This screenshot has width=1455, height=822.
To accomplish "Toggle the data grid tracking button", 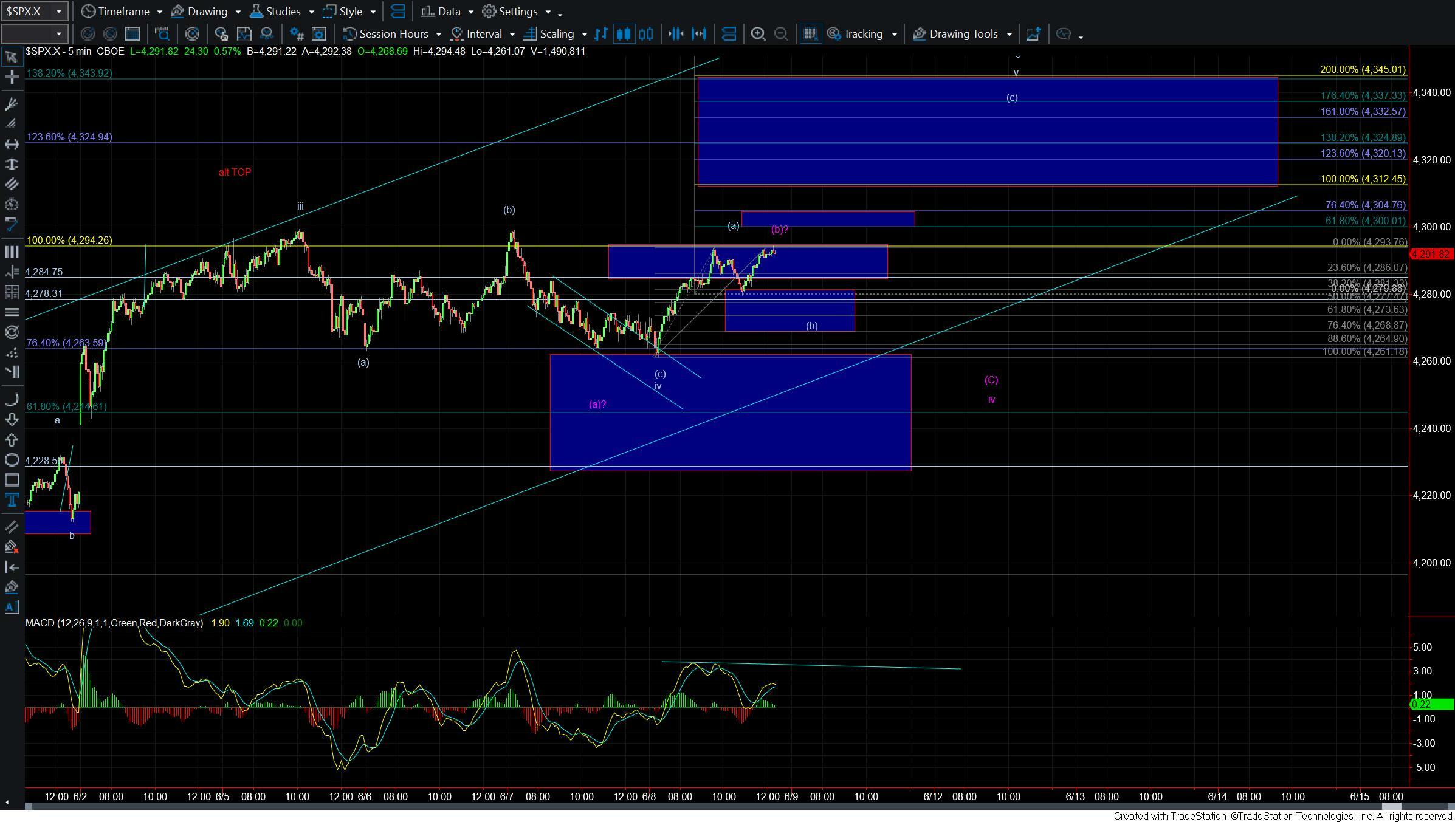I will 810,34.
